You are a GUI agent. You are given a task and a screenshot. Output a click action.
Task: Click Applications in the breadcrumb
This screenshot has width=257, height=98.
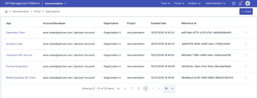53,11
